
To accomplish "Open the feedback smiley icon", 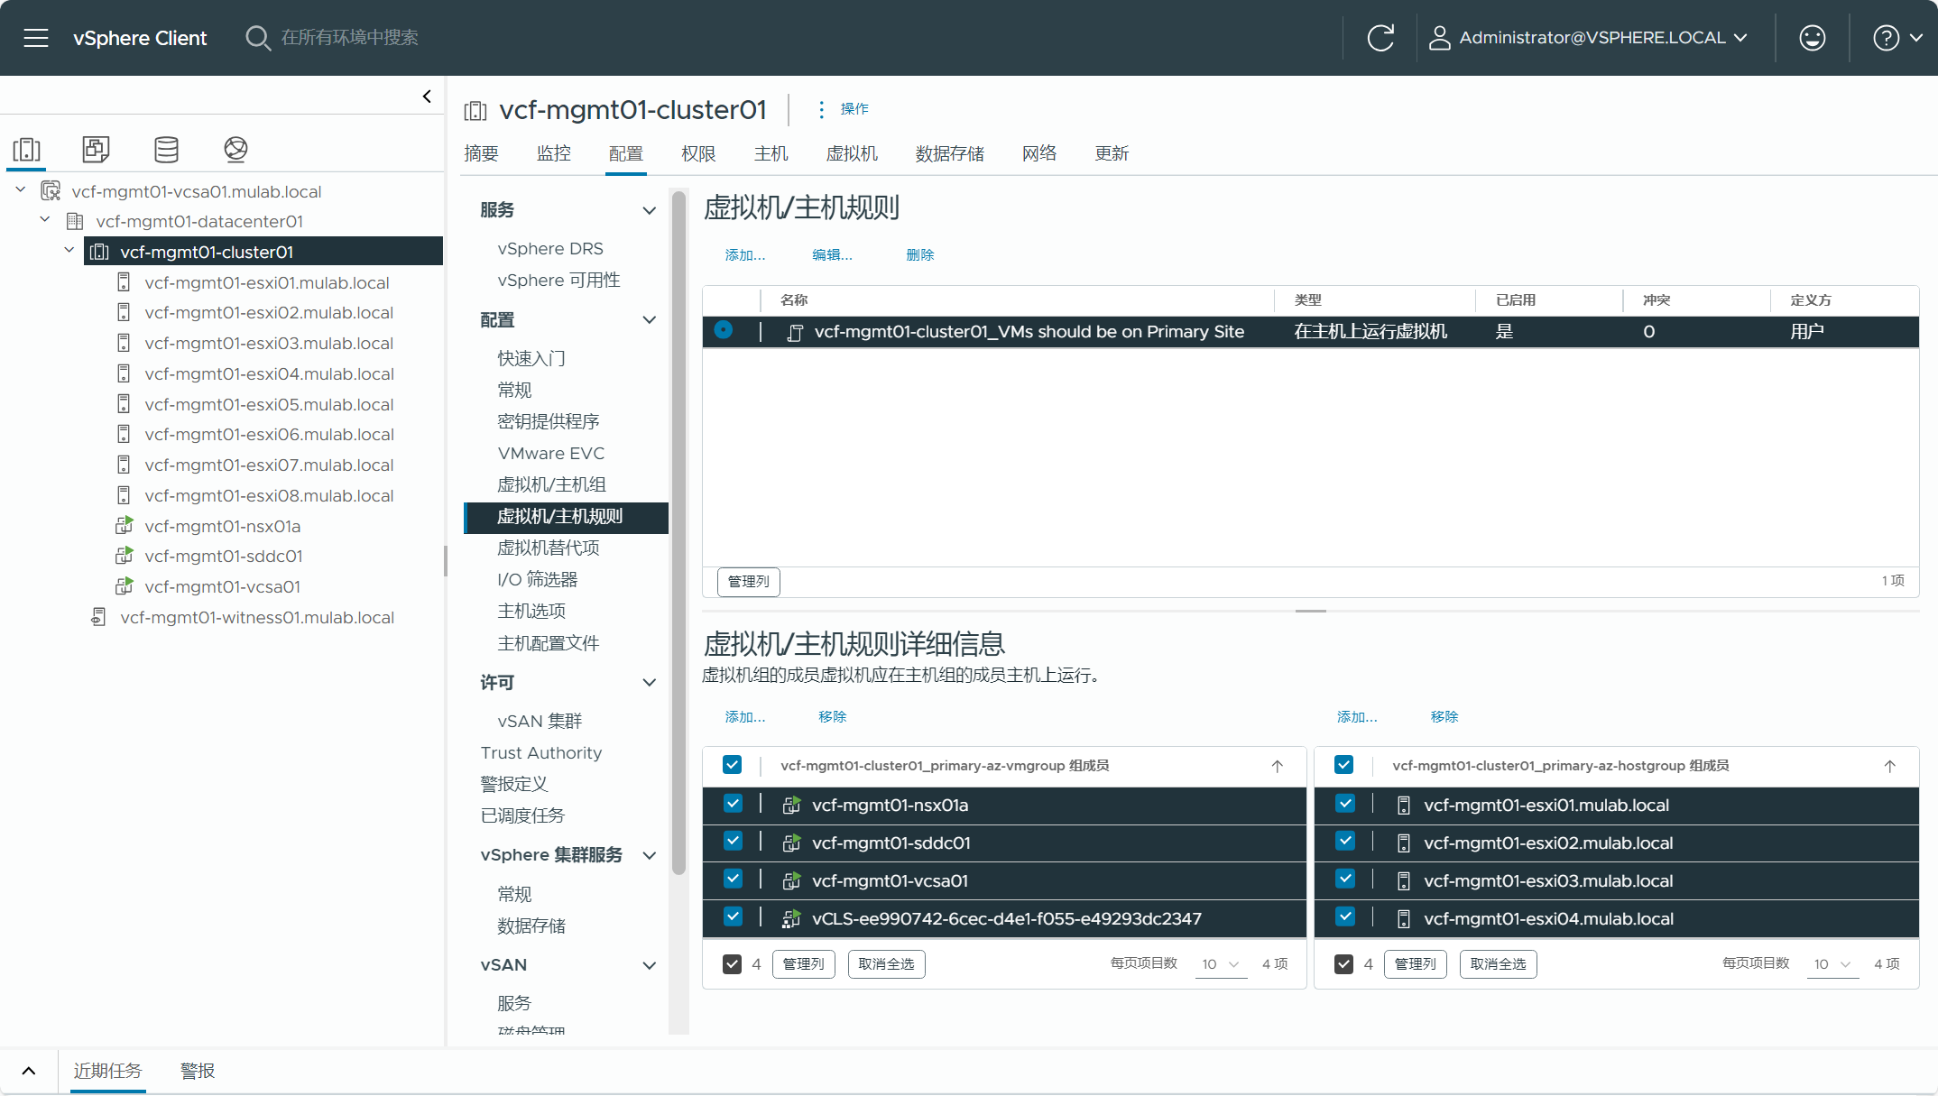I will pyautogui.click(x=1812, y=38).
